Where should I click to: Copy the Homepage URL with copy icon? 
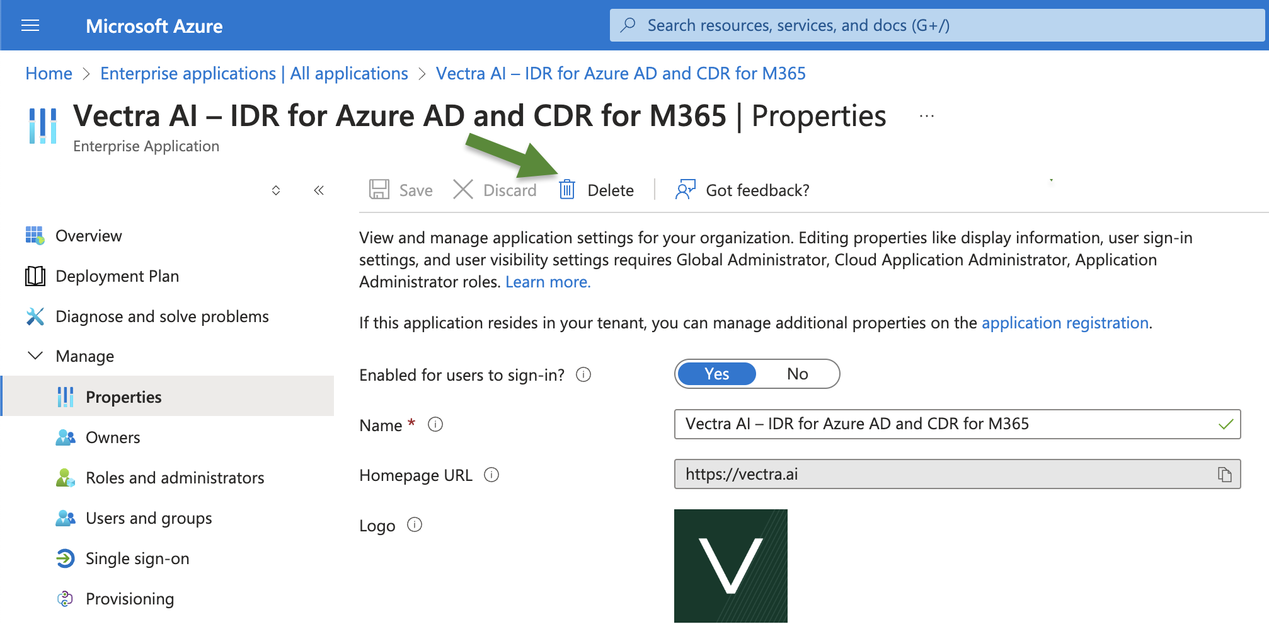coord(1224,475)
